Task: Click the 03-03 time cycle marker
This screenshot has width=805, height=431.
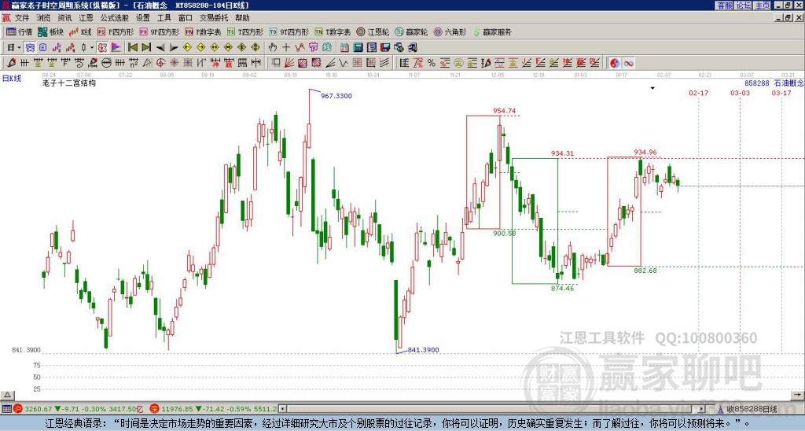Action: [x=740, y=93]
